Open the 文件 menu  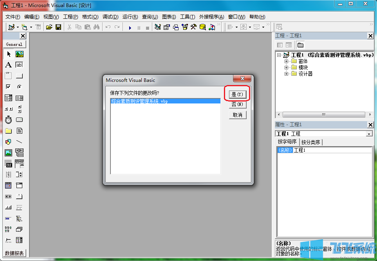coord(12,16)
